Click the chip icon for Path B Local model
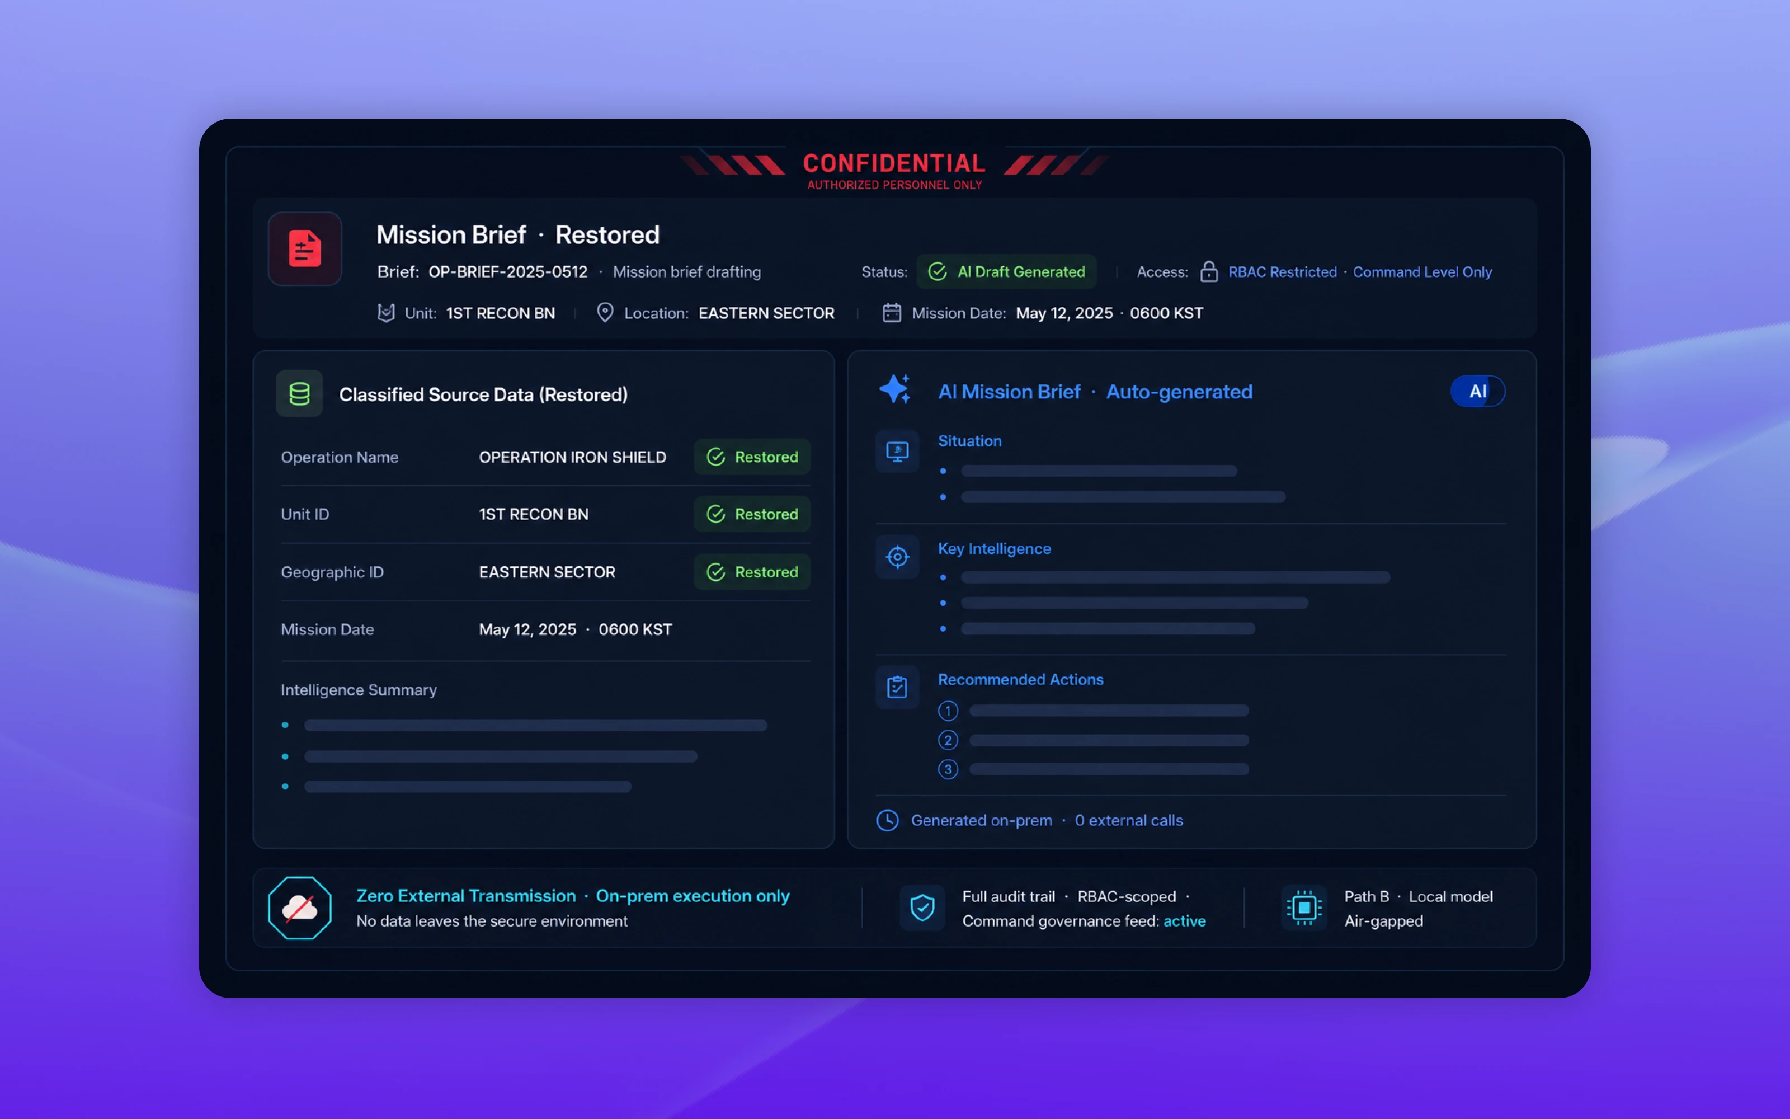The image size is (1790, 1119). click(x=1304, y=908)
